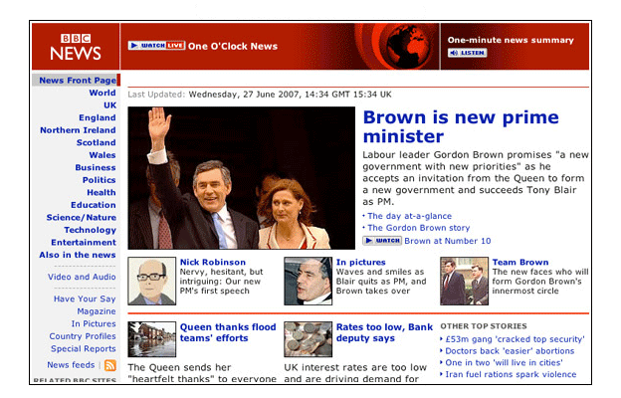
Task: Open In Pictures in sidebar
Action: point(94,324)
